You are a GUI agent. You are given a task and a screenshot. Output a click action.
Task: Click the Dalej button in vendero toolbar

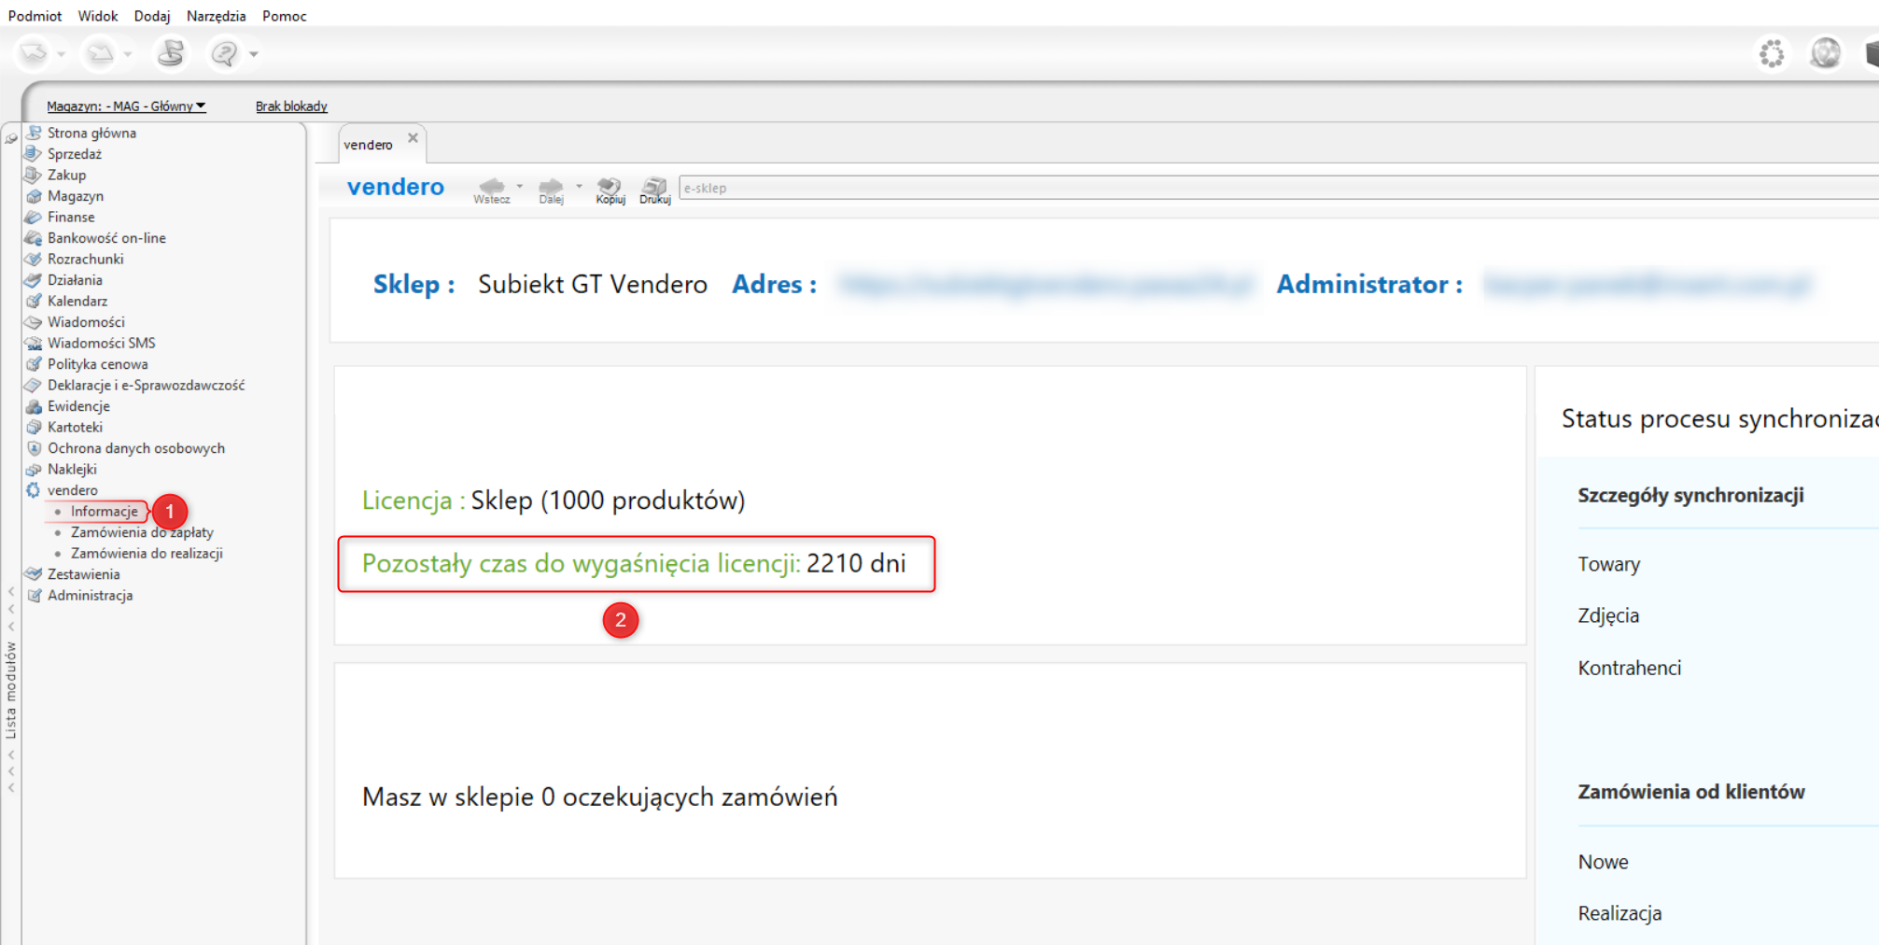(x=551, y=190)
